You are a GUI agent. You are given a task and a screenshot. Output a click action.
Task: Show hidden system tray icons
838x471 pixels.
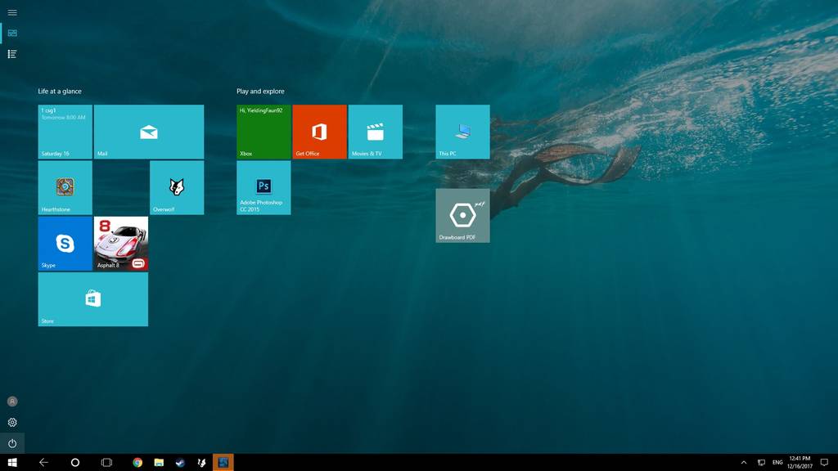[743, 463]
